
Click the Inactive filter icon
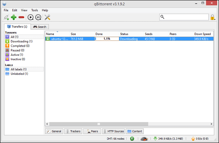coord(7,59)
